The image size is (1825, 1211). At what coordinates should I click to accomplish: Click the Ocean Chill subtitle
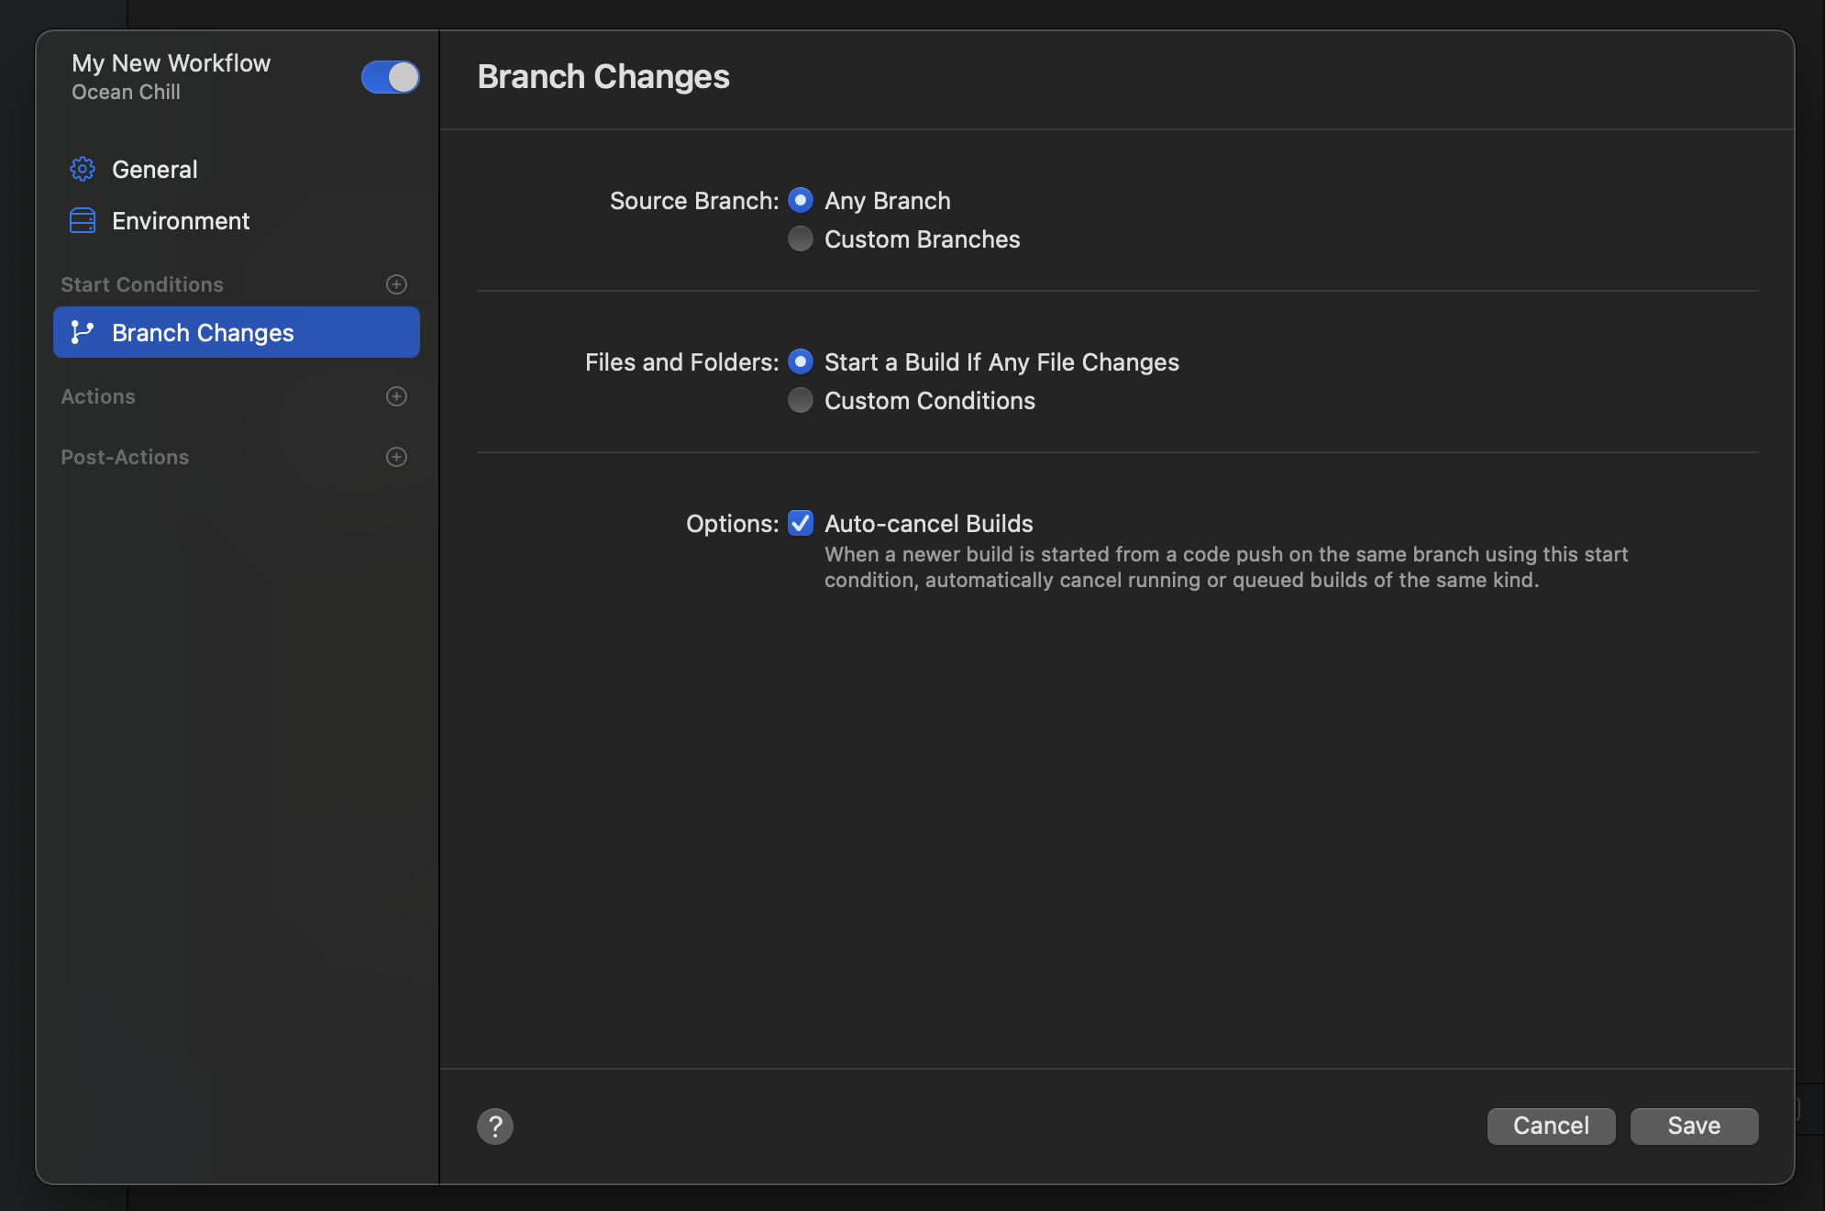tap(126, 92)
